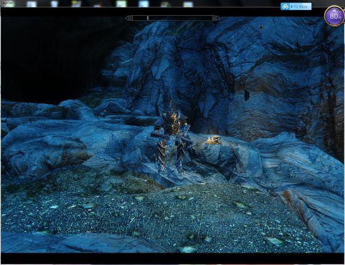Click the cloud icon in speed widget
The height and width of the screenshot is (265, 345).
pos(285,7)
